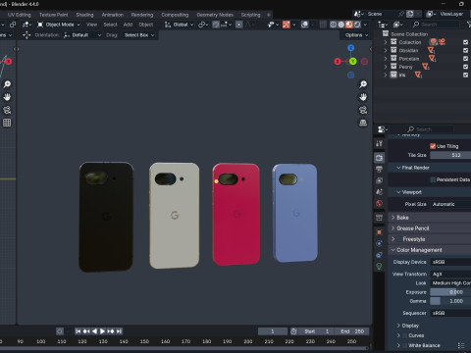The image size is (471, 353).
Task: Toggle Peony collection checkbox
Action: (466, 67)
